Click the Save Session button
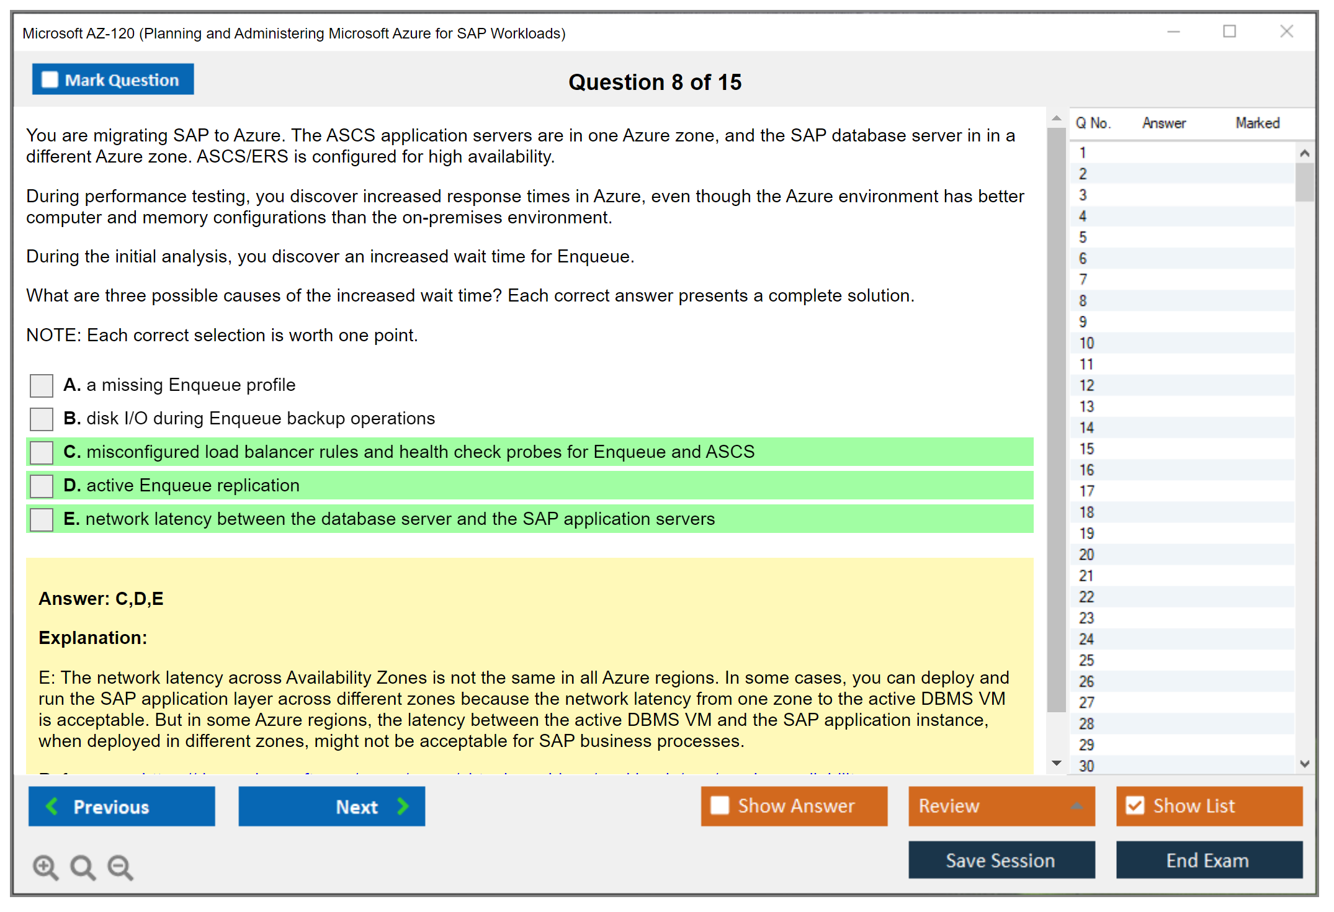The image size is (1334, 912). [1001, 861]
